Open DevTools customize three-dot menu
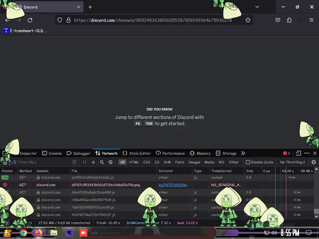Image resolution: width=319 pixels, height=239 pixels. [307, 153]
